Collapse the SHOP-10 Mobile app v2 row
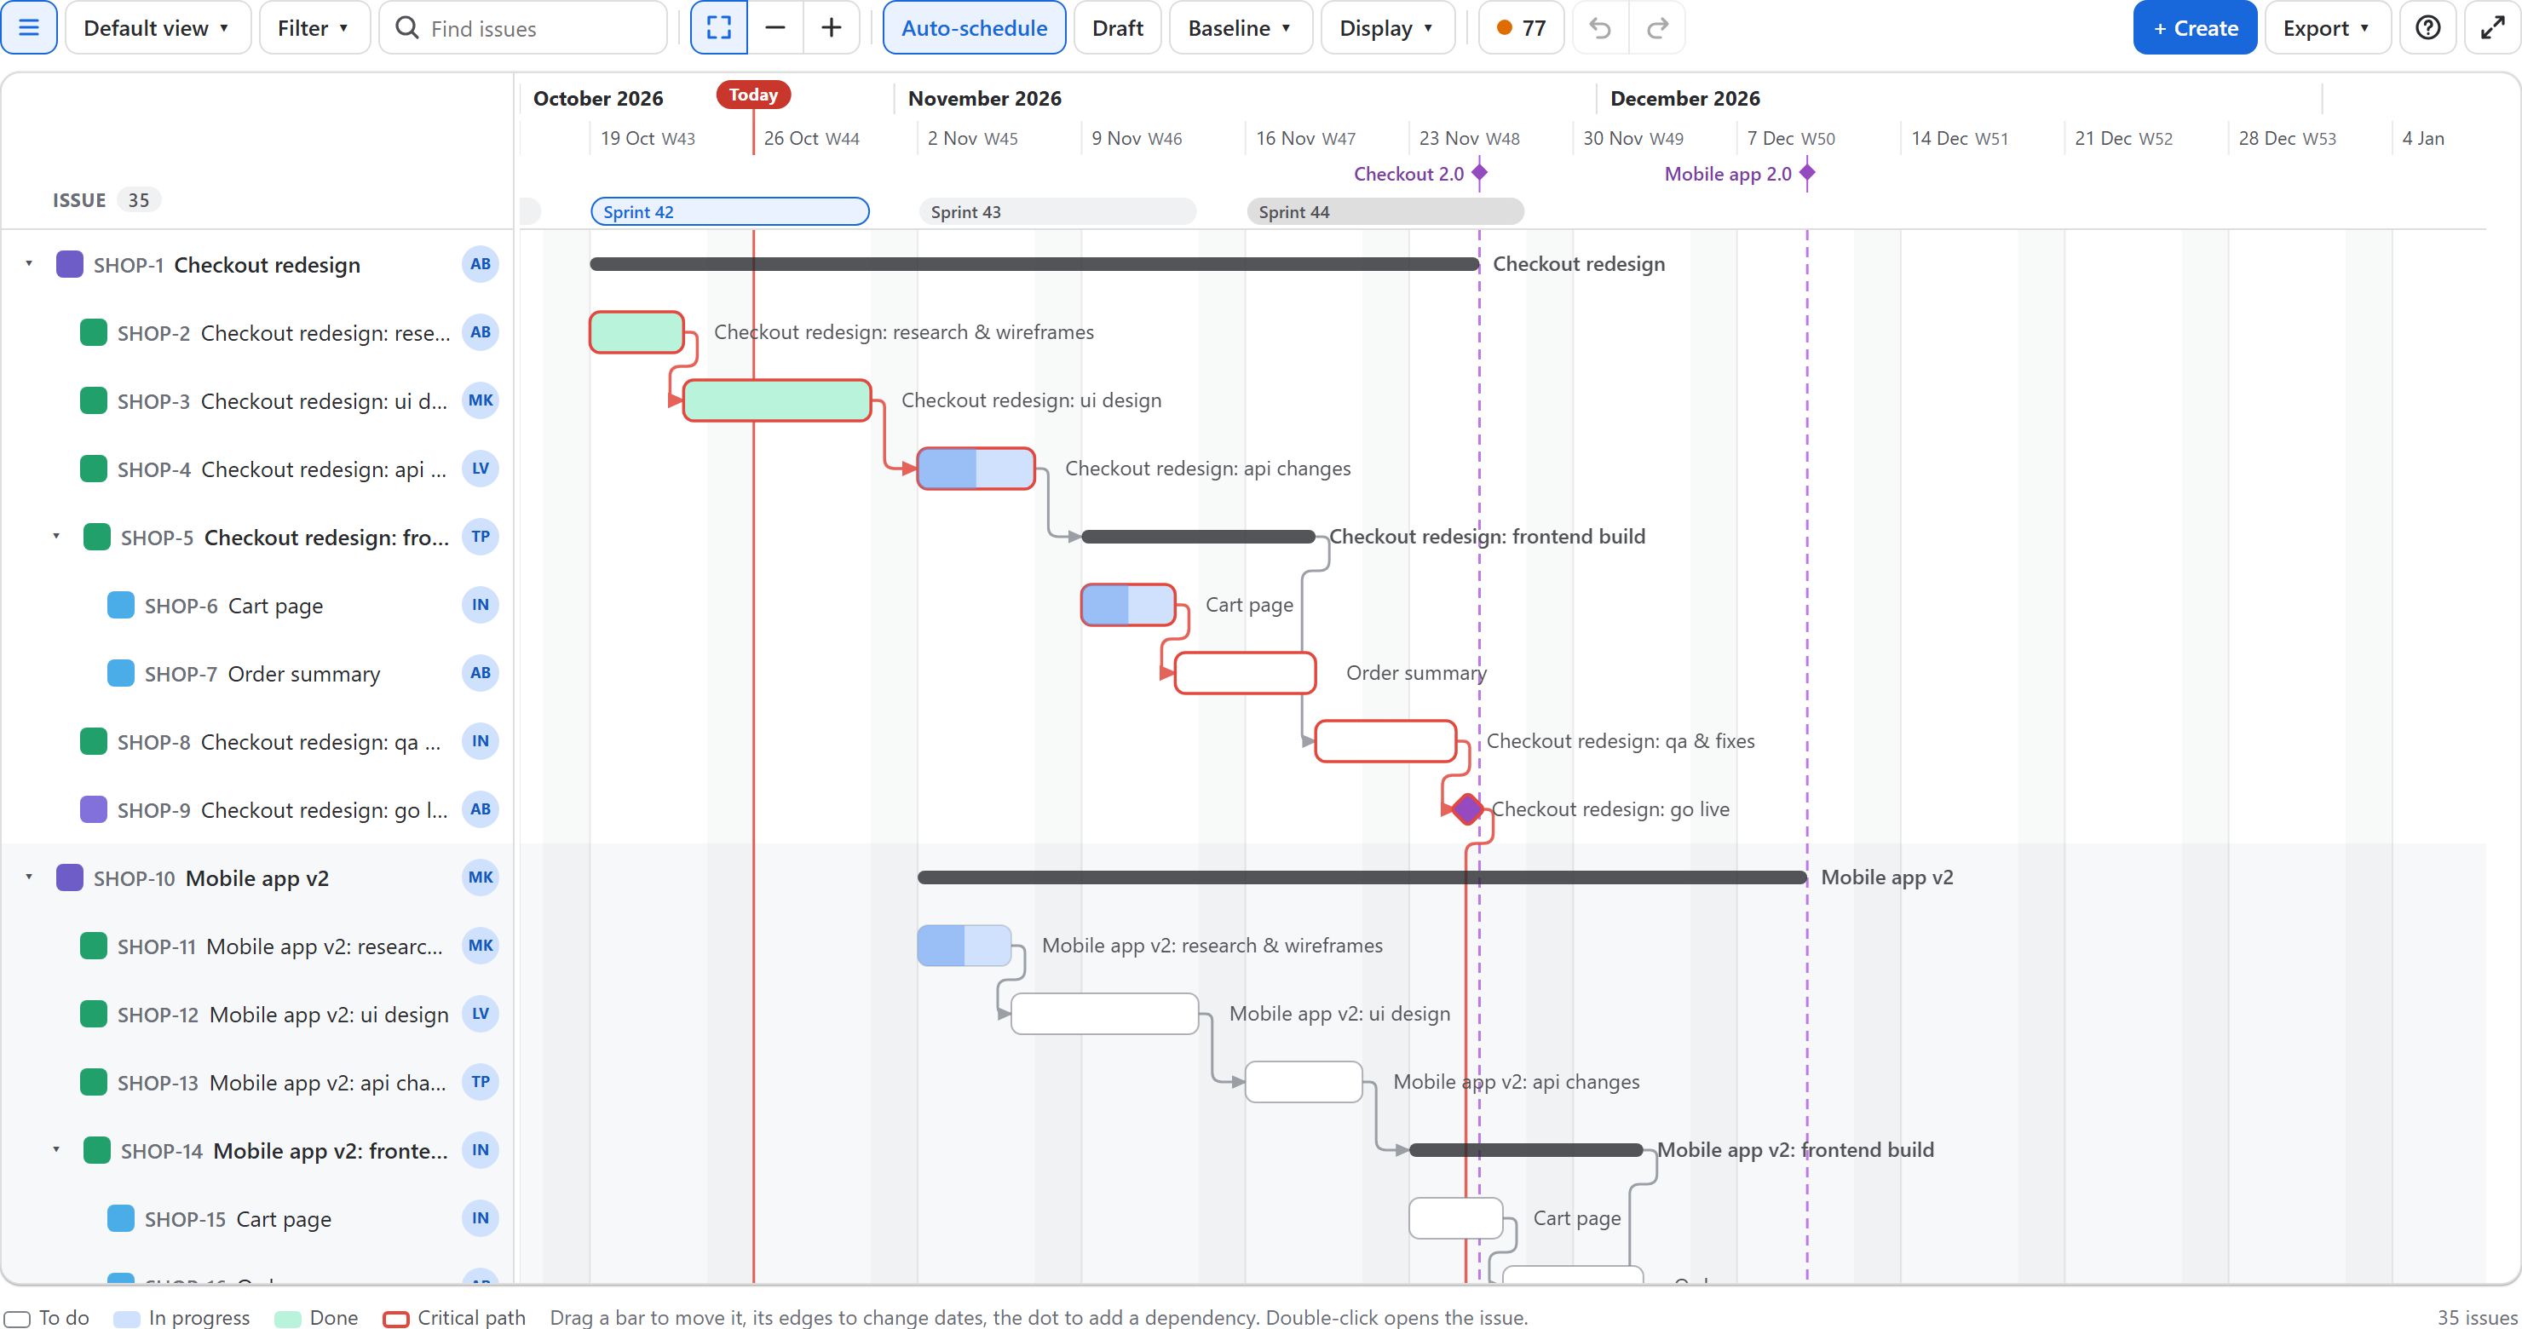 click(29, 877)
